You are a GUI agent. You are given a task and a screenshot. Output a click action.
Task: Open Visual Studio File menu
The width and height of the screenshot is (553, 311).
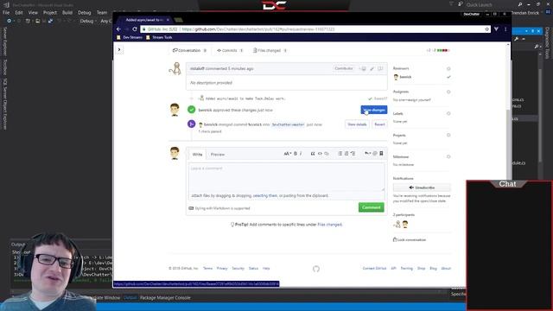click(6, 13)
